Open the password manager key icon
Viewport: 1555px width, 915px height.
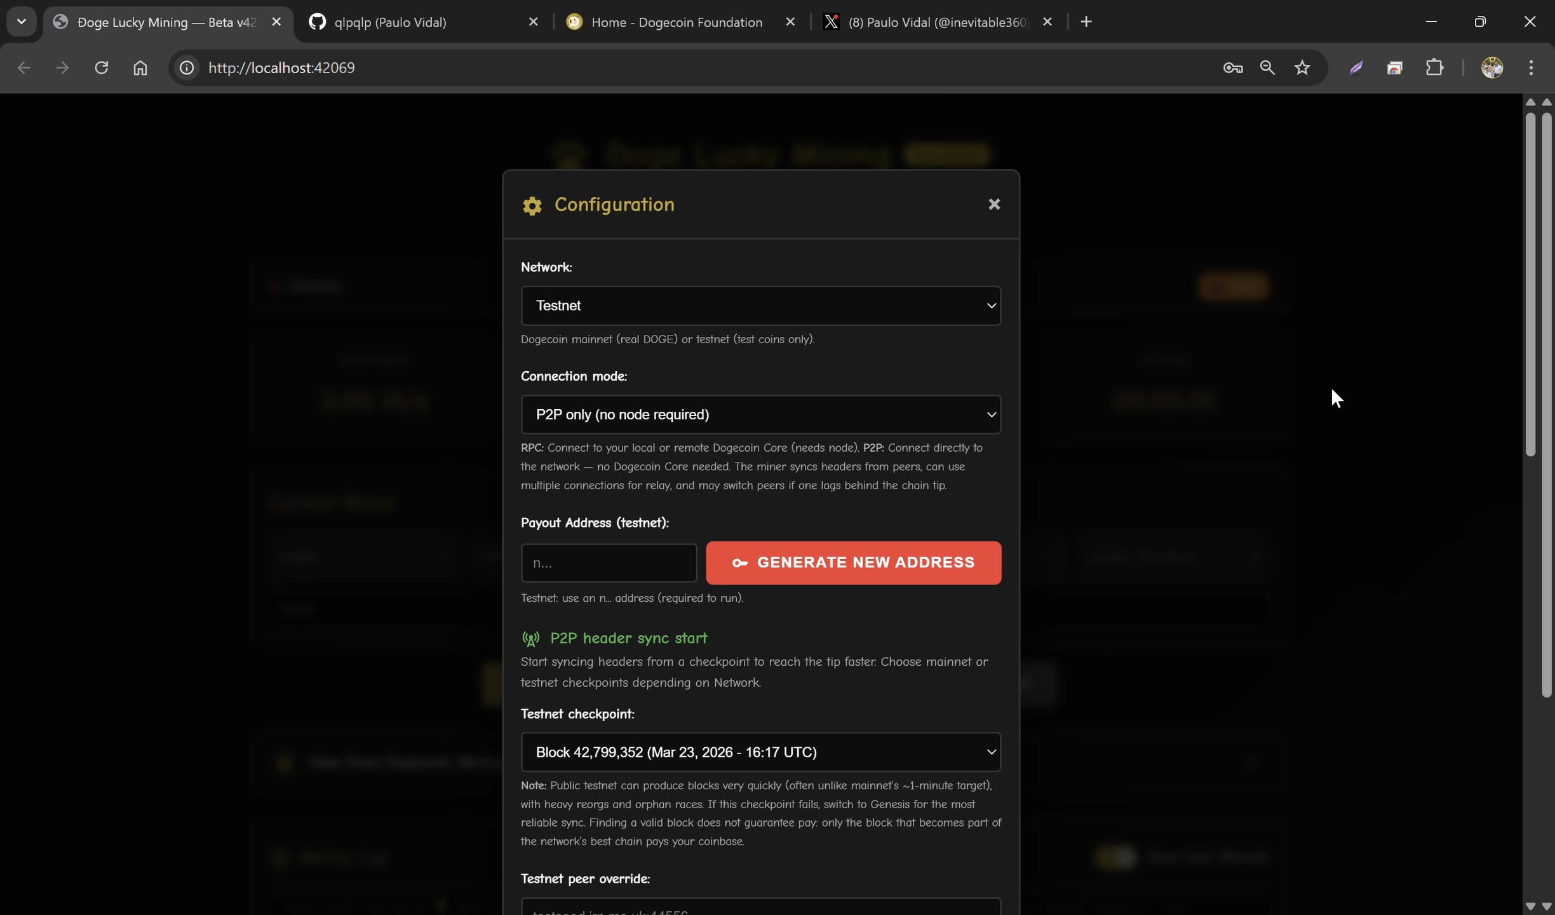(1232, 67)
